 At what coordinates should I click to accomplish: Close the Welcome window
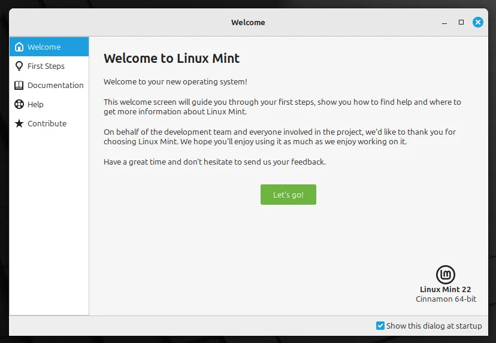pyautogui.click(x=477, y=22)
